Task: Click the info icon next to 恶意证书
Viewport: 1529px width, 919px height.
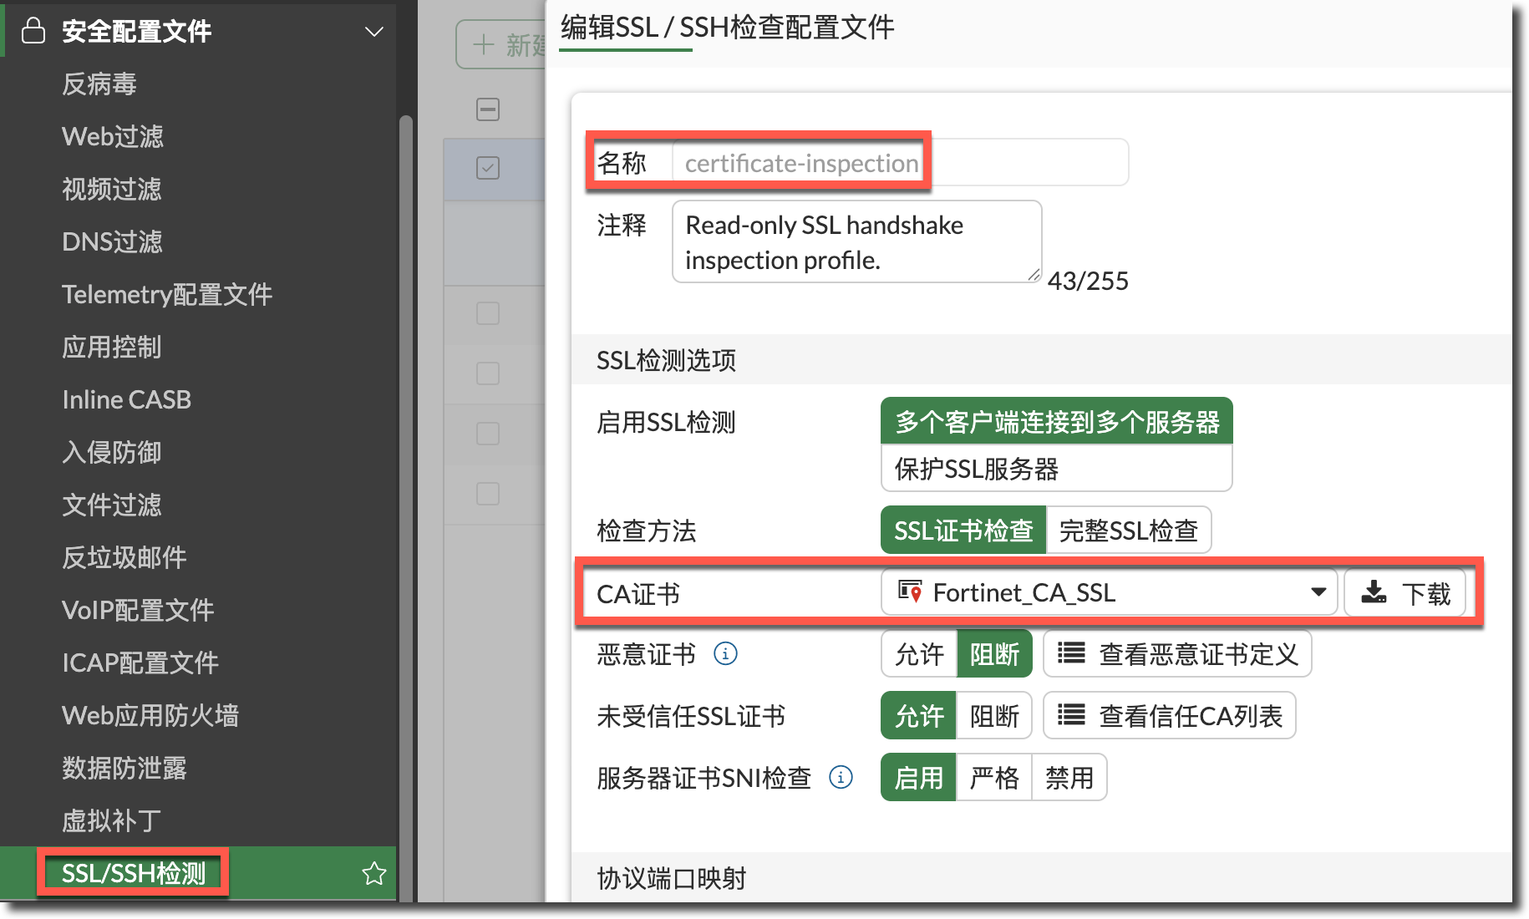Action: point(725,653)
